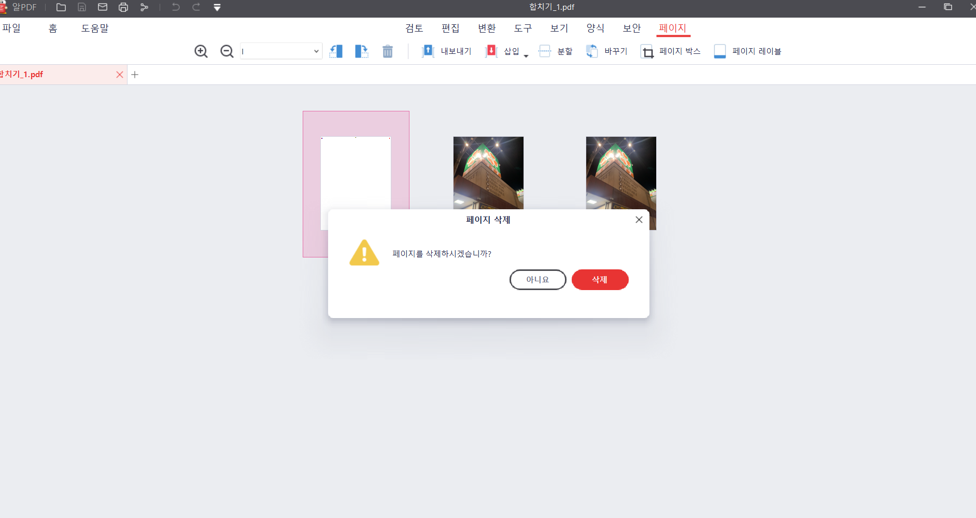Open the 변환 menu
This screenshot has height=518, width=976.
486,28
